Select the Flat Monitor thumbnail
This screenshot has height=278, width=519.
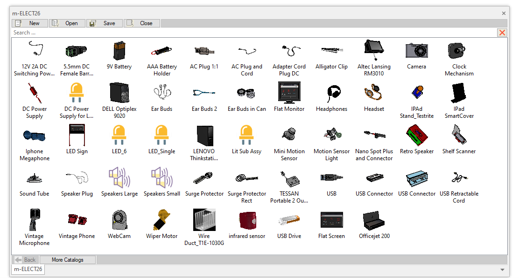coord(289,93)
